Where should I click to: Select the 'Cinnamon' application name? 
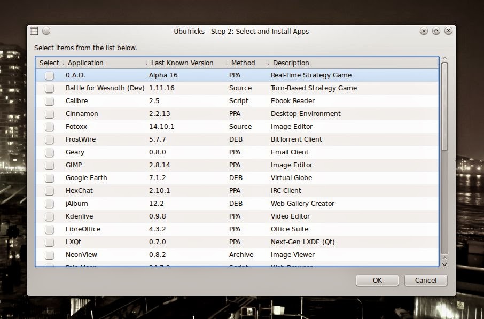pos(82,114)
